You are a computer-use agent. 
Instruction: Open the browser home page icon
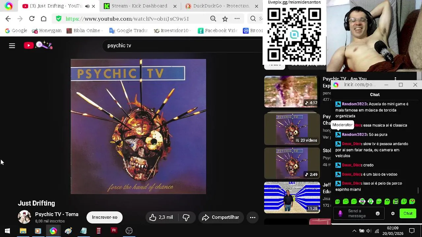(x=44, y=19)
